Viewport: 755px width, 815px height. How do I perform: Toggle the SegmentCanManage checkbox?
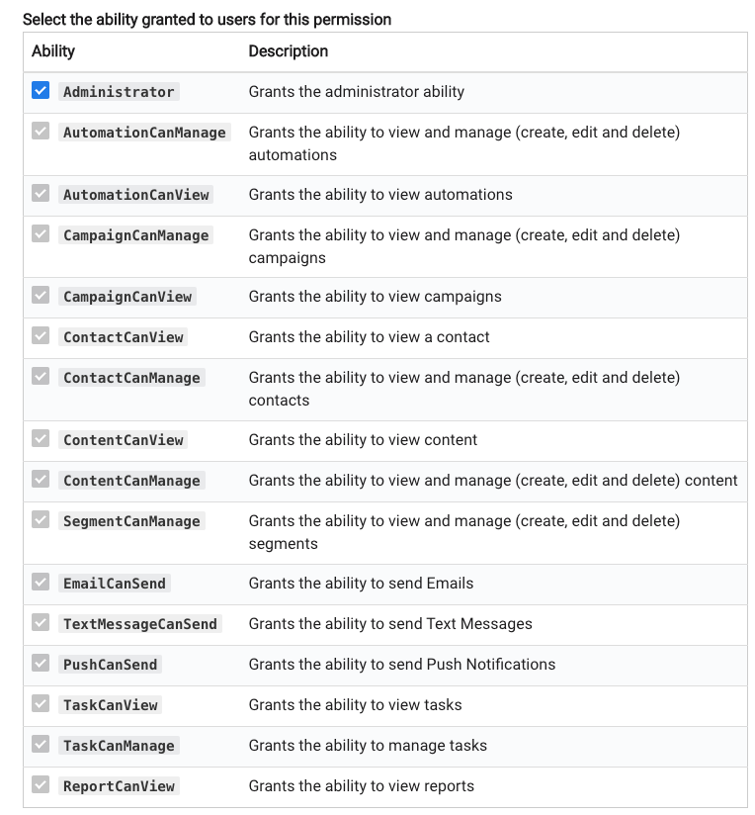(41, 520)
